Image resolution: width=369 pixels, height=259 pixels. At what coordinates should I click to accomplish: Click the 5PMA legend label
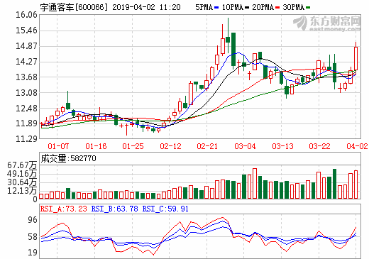tap(204, 7)
